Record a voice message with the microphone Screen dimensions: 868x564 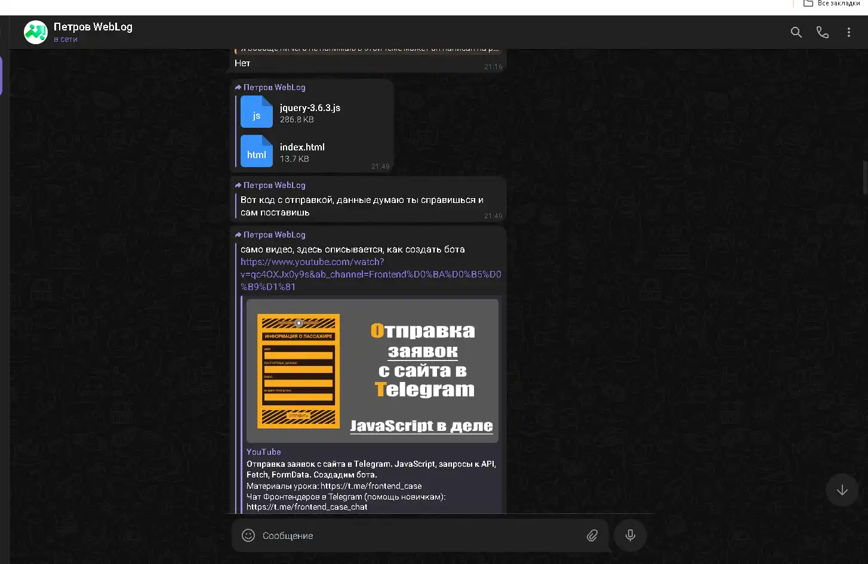pyautogui.click(x=630, y=535)
